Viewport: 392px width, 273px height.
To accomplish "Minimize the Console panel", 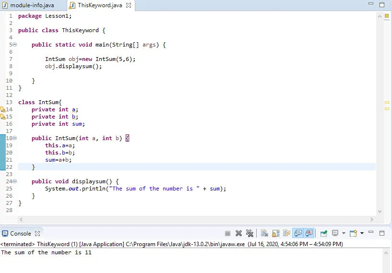I will coord(371,233).
